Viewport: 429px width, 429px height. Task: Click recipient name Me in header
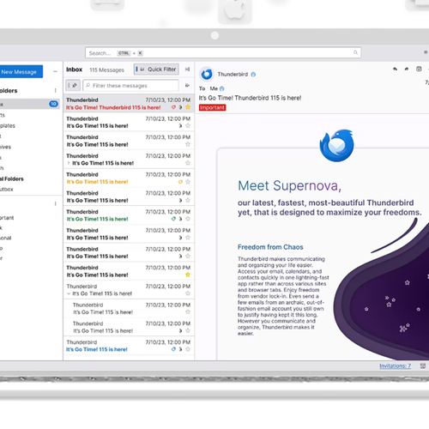[x=214, y=88]
